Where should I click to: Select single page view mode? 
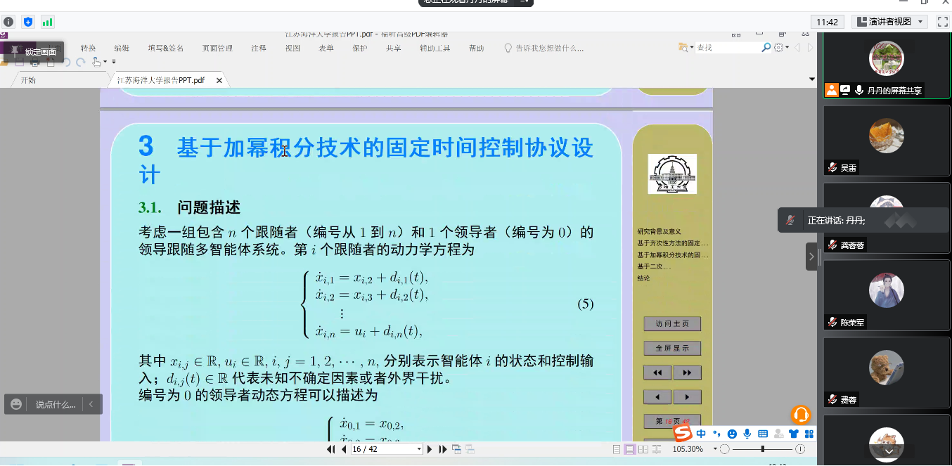pos(617,449)
